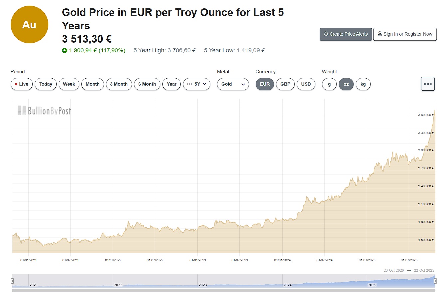
Task: Click 2023 in the navigator timeline
Action: [202, 285]
